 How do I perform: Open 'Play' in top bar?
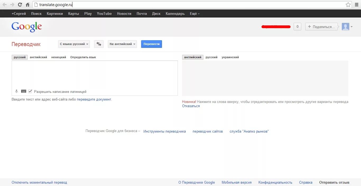(88, 13)
